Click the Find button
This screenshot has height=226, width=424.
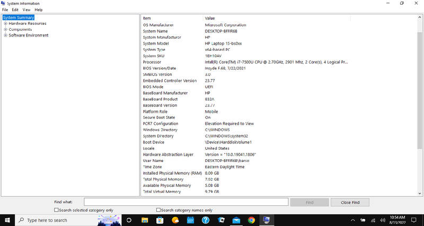(x=310, y=202)
